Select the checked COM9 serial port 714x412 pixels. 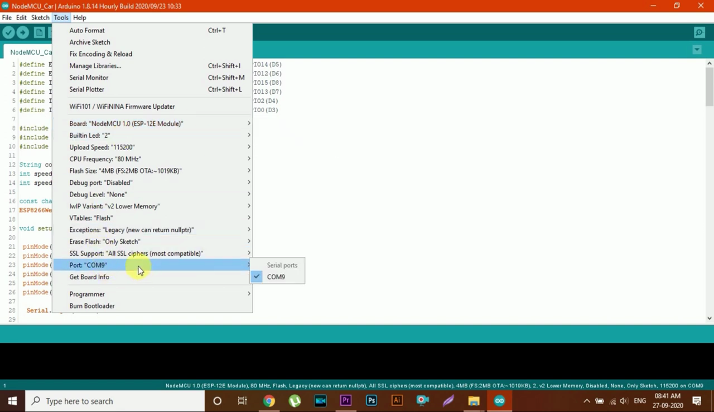click(x=277, y=277)
